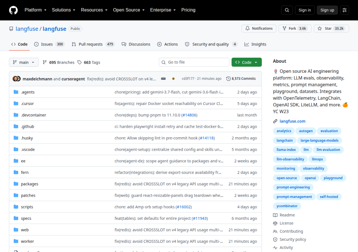Viewport: 358px width, 252px height.
Task: Open commit hash cd3f177
Action: tap(188, 79)
